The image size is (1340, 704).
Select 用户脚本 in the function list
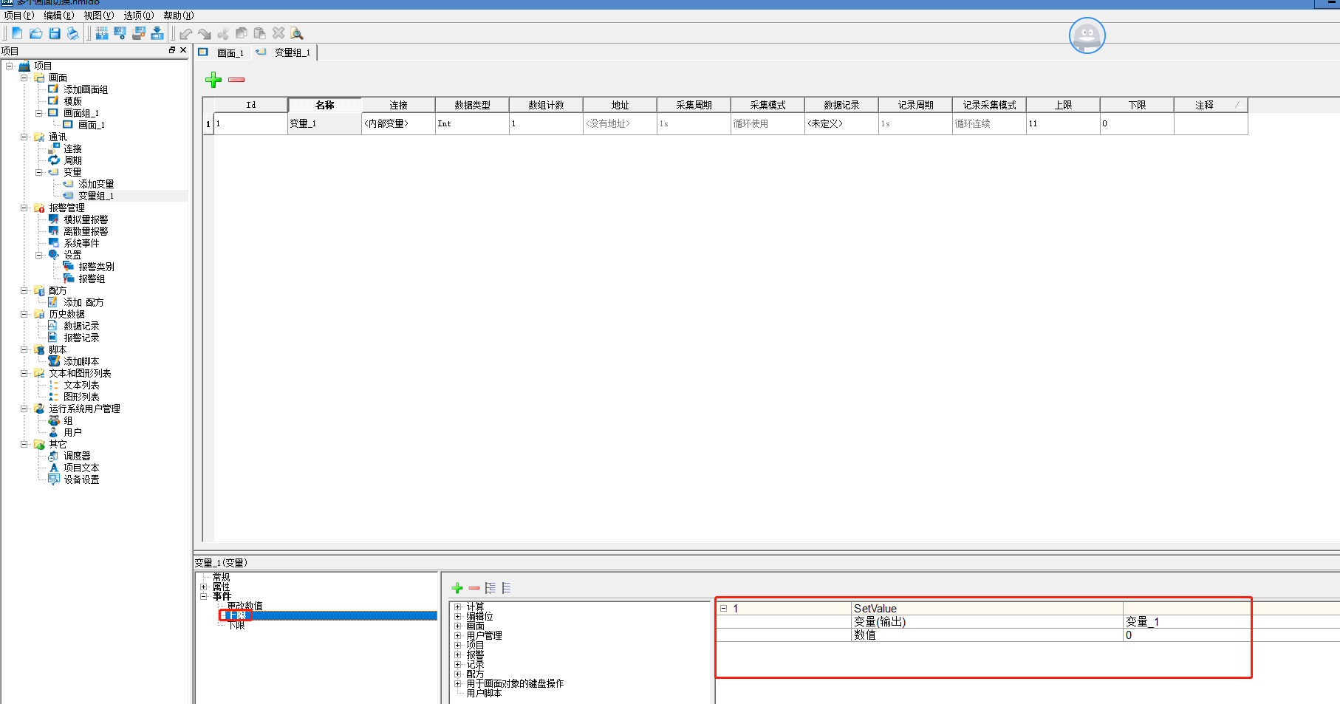click(484, 693)
